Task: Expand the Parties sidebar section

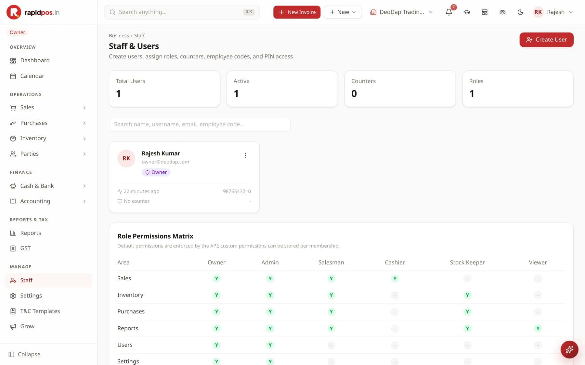Action: (49, 154)
